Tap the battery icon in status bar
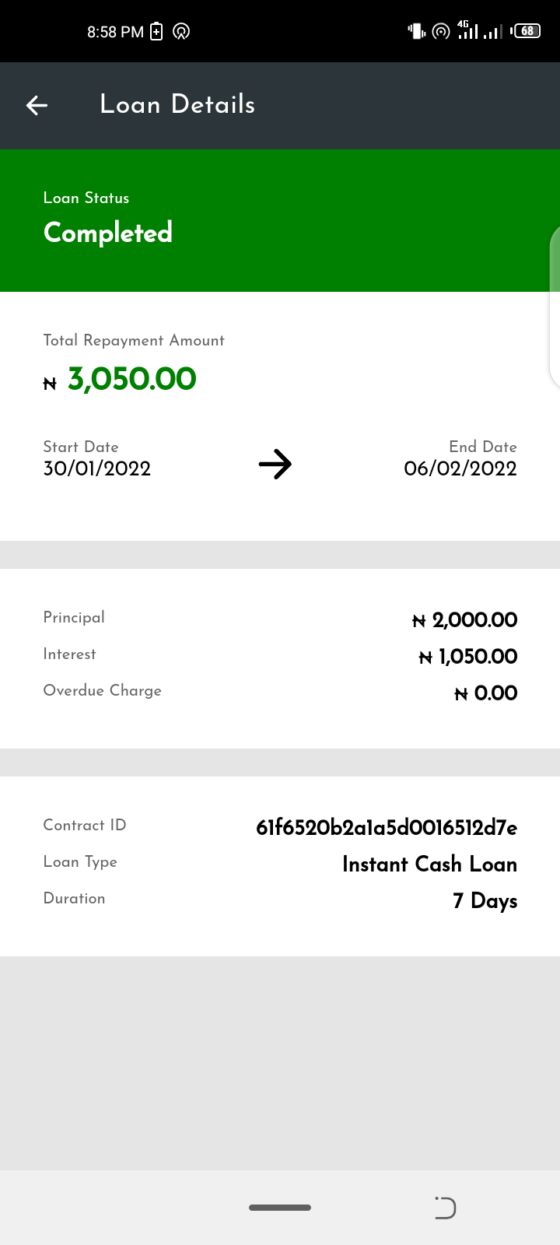Image resolution: width=560 pixels, height=1245 pixels. (x=527, y=31)
